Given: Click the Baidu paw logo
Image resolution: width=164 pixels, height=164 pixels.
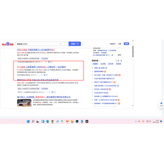Looking at the screenshot, I should [x=8, y=44].
